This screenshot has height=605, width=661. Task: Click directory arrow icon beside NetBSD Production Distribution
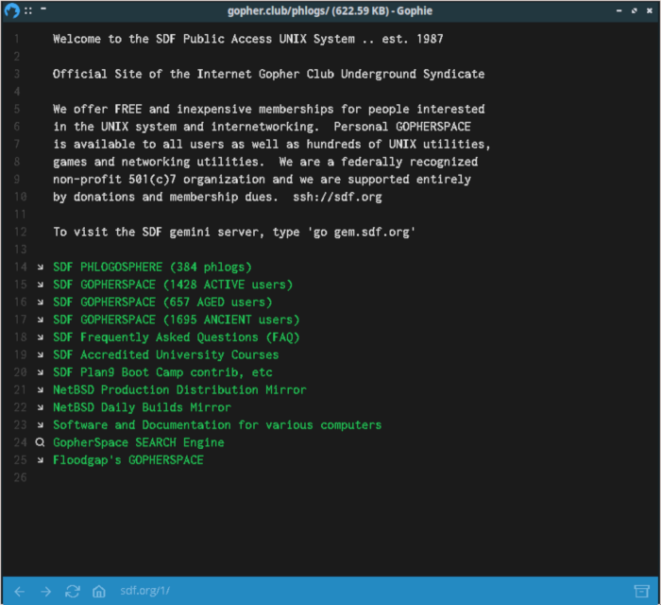[40, 389]
